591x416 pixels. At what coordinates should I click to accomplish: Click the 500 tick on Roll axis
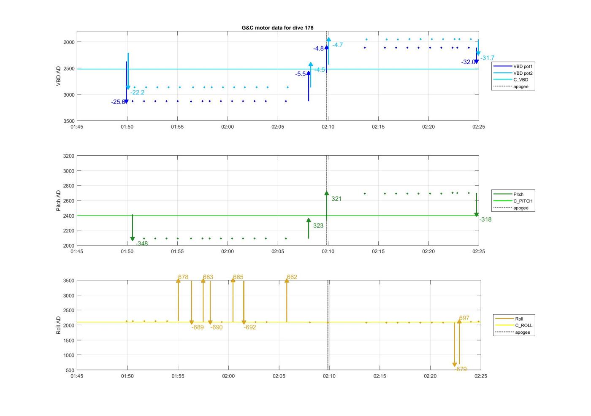70,370
